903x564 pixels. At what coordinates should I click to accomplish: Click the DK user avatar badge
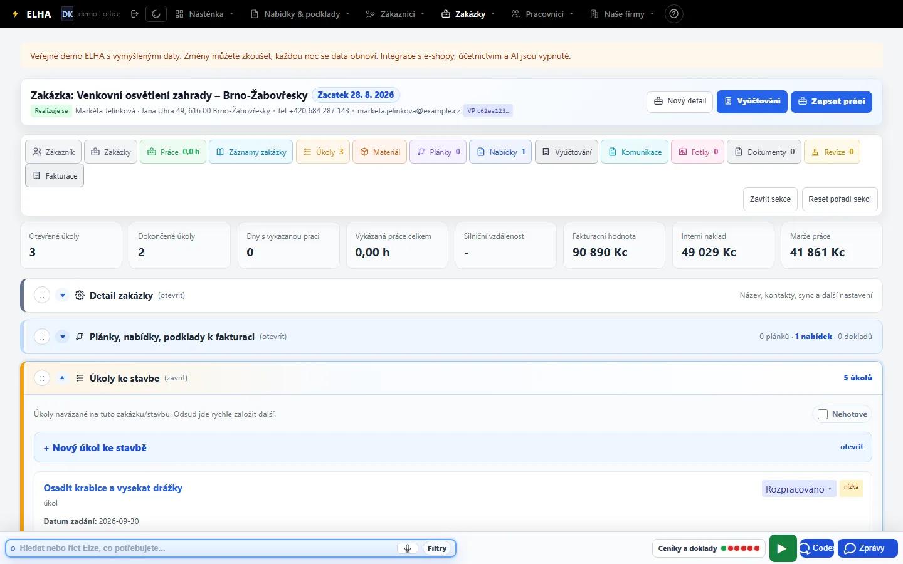point(68,14)
